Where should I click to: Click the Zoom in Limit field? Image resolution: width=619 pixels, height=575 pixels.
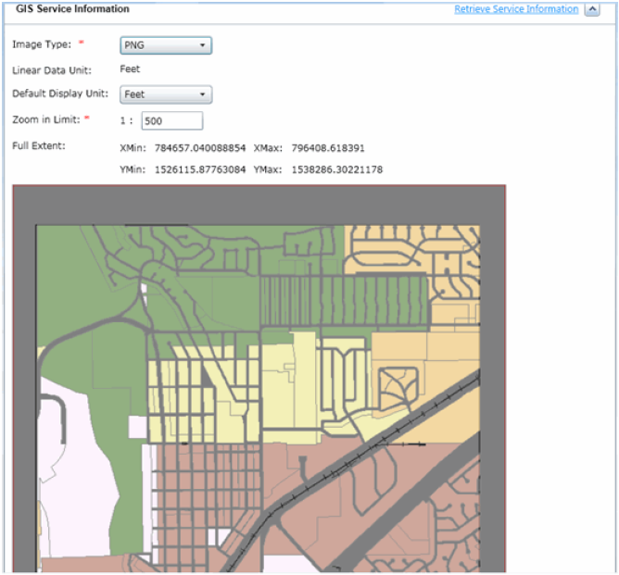click(x=171, y=121)
